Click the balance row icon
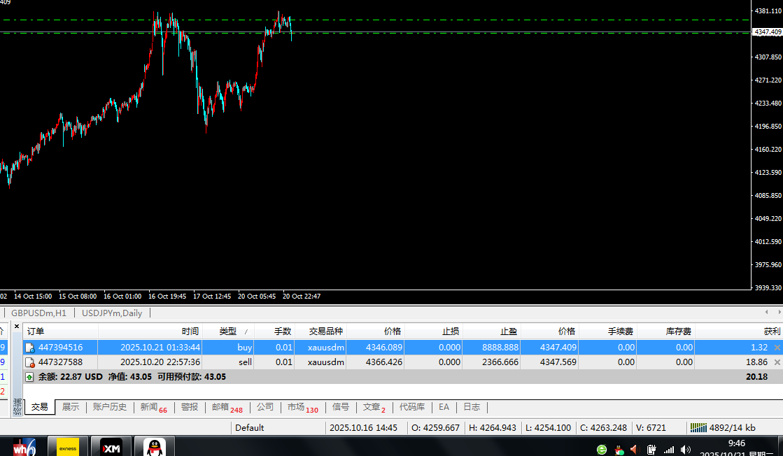The image size is (783, 456). tap(29, 377)
